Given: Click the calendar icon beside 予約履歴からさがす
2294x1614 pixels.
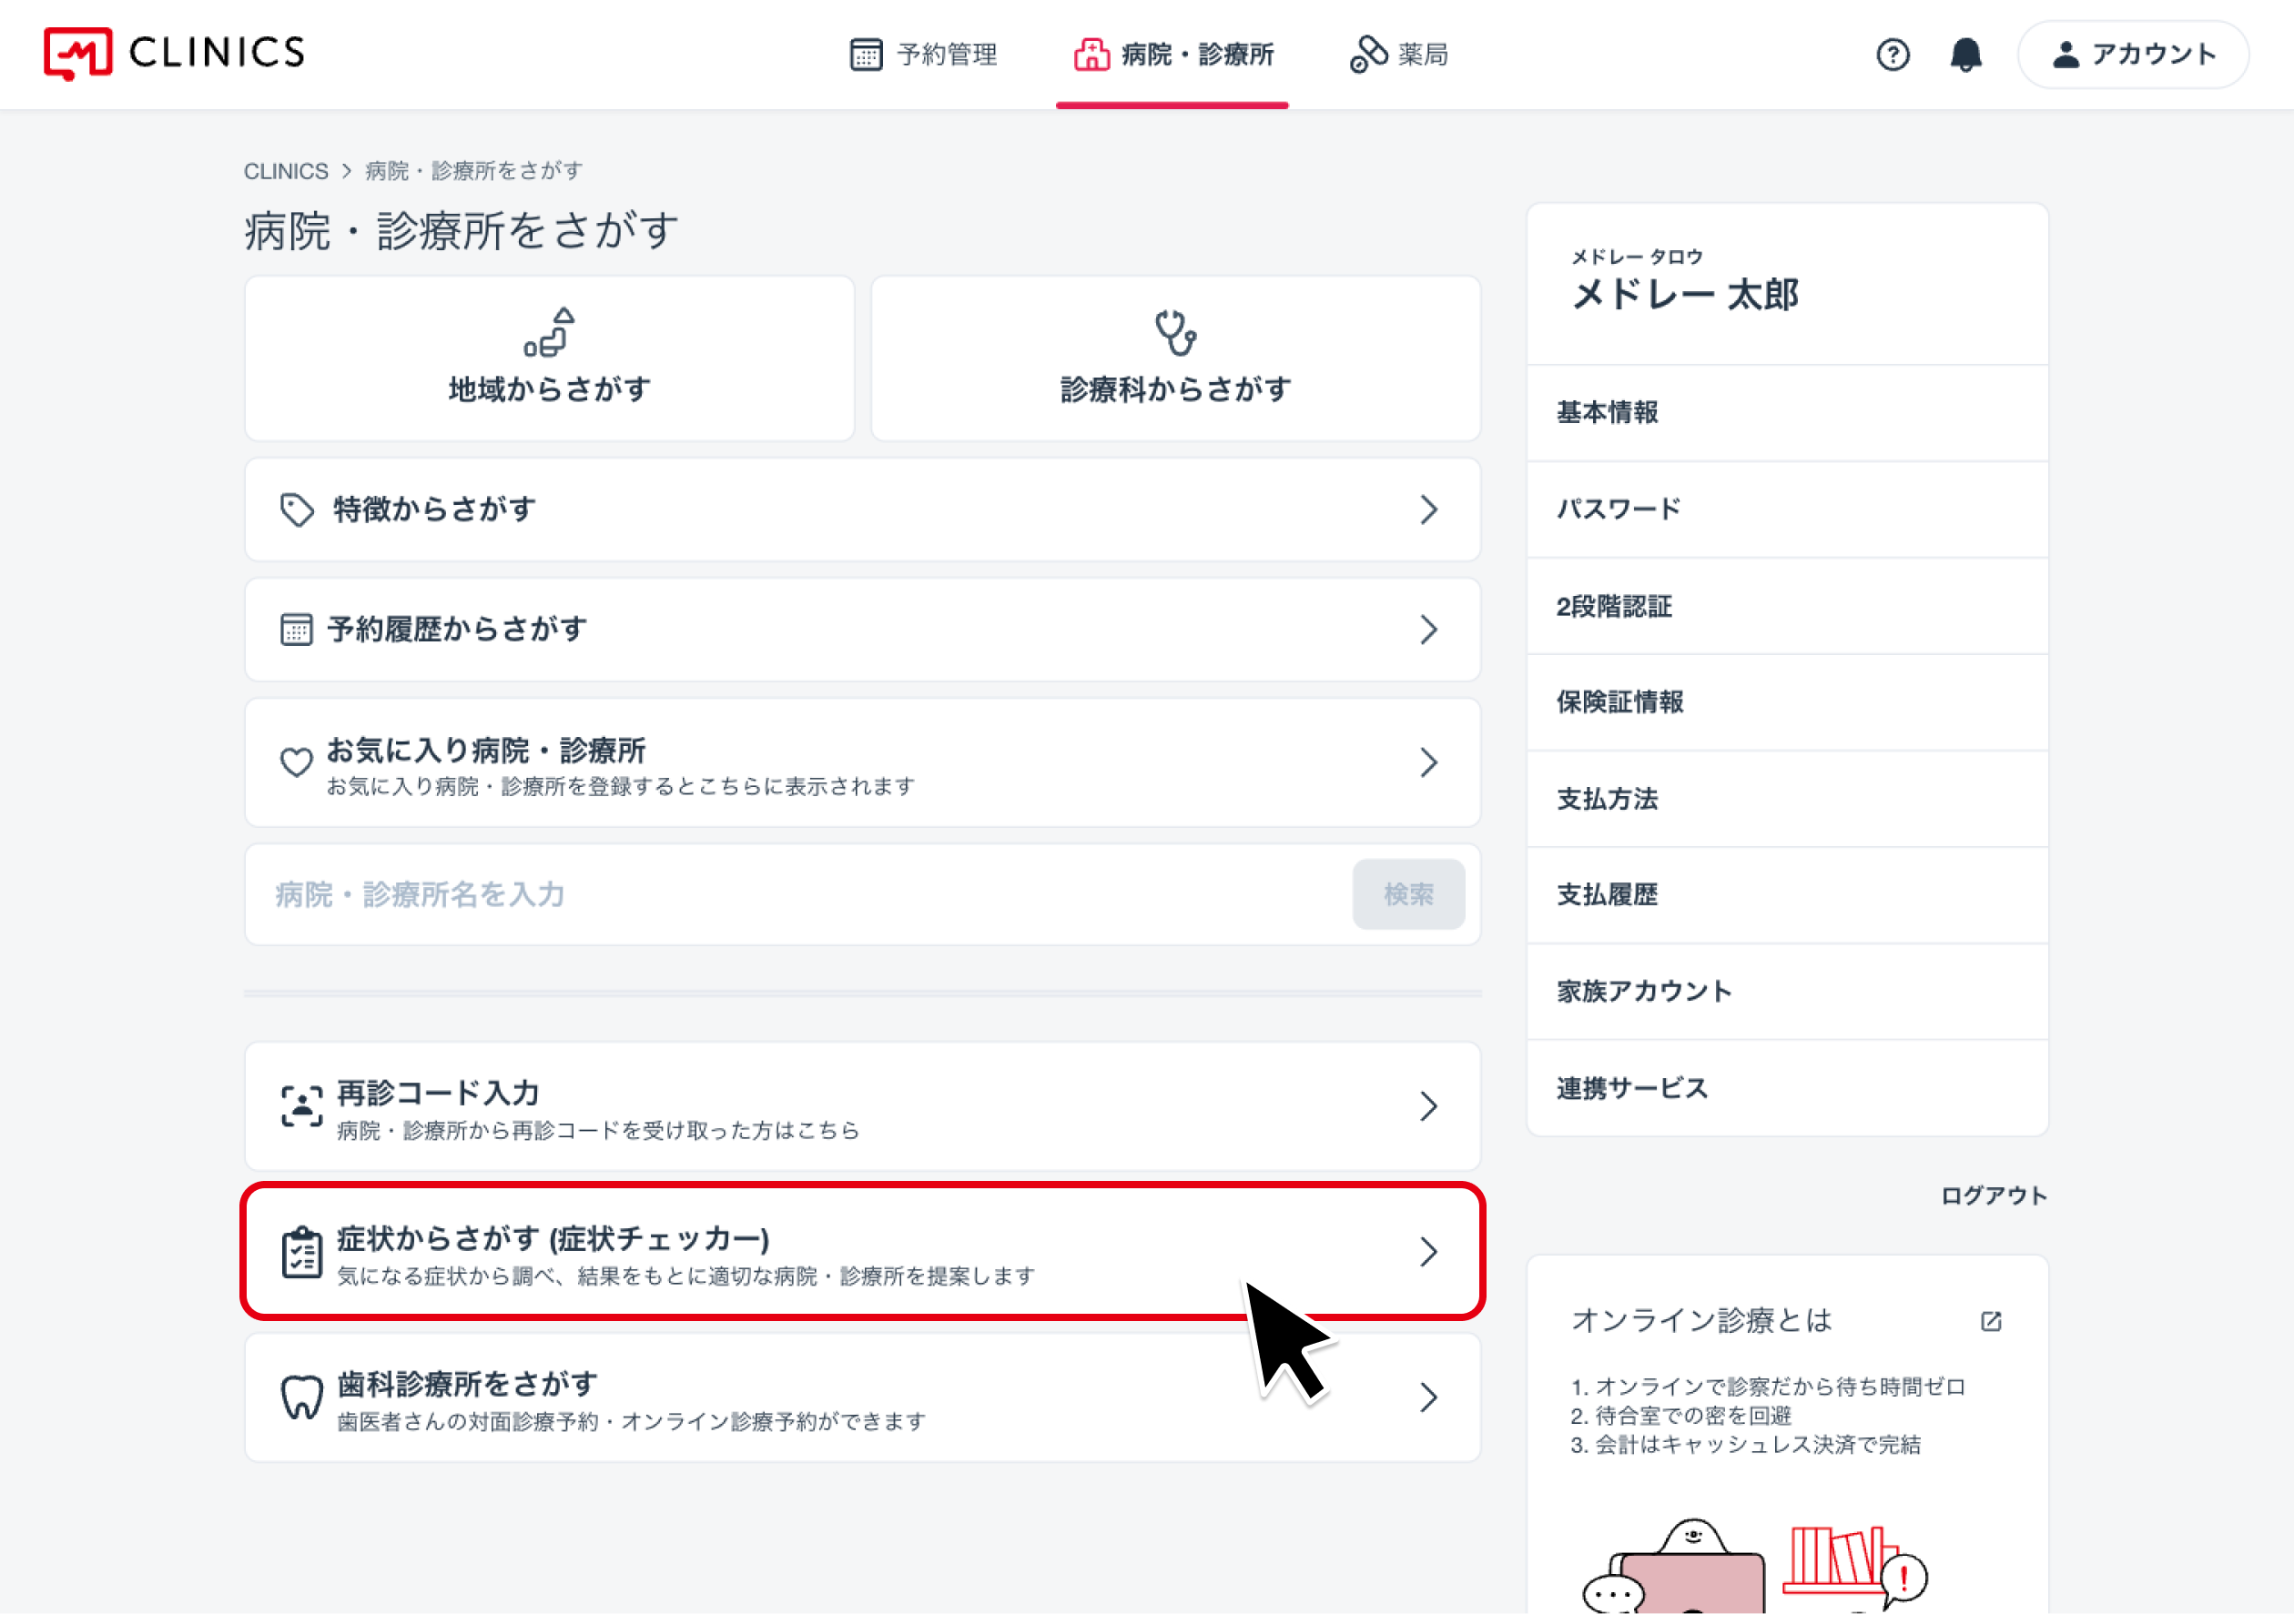Looking at the screenshot, I should tap(296, 630).
